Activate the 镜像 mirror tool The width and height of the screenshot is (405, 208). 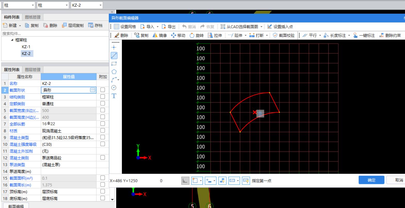[160, 35]
